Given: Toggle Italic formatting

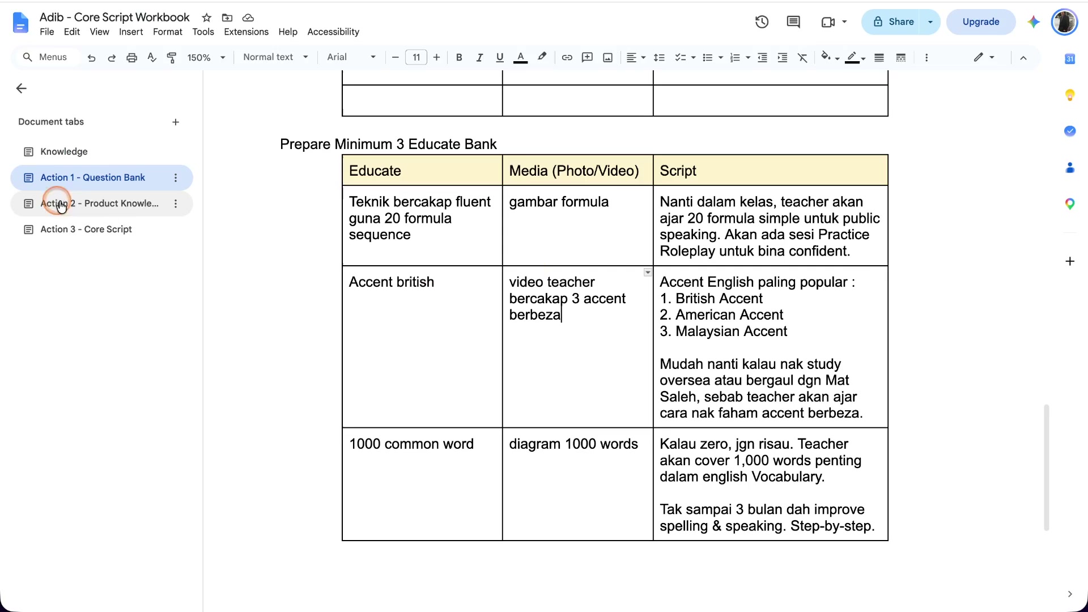Looking at the screenshot, I should coord(479,57).
